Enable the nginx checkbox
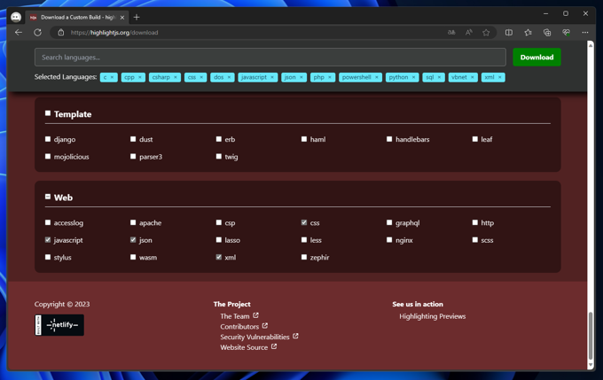 (389, 240)
